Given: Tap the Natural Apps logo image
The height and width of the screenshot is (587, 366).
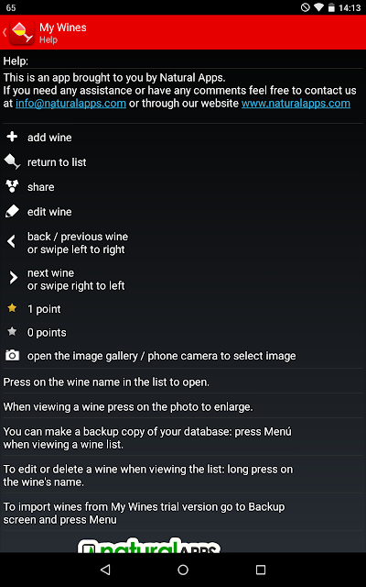Looking at the screenshot, I should tap(149, 545).
